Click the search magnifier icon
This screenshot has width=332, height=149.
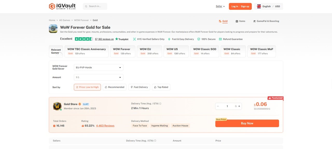click(86, 6)
